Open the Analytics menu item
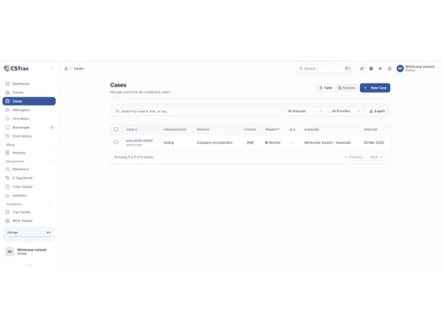The image size is (442, 331). (x=29, y=195)
